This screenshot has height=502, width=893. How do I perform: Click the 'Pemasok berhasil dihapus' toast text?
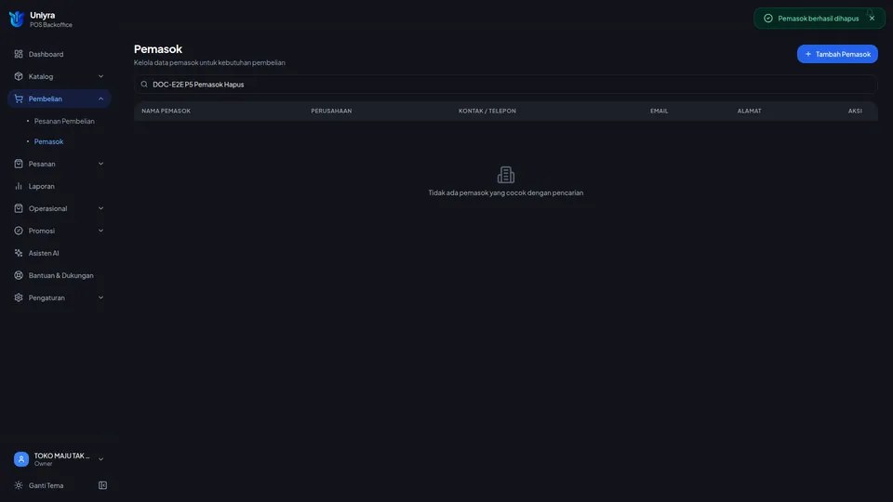[819, 19]
